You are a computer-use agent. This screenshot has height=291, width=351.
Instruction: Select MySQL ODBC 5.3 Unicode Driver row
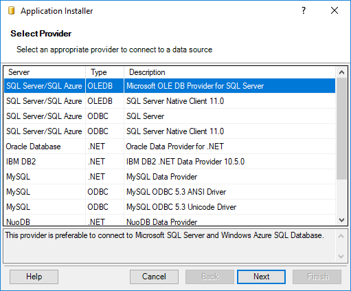[170, 207]
